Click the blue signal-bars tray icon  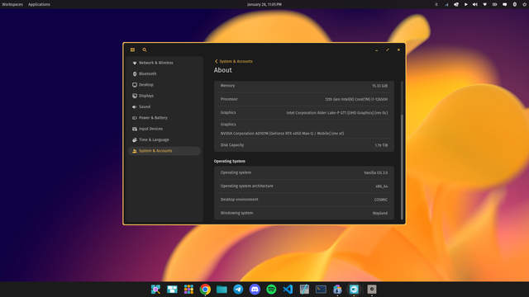click(x=446, y=4)
